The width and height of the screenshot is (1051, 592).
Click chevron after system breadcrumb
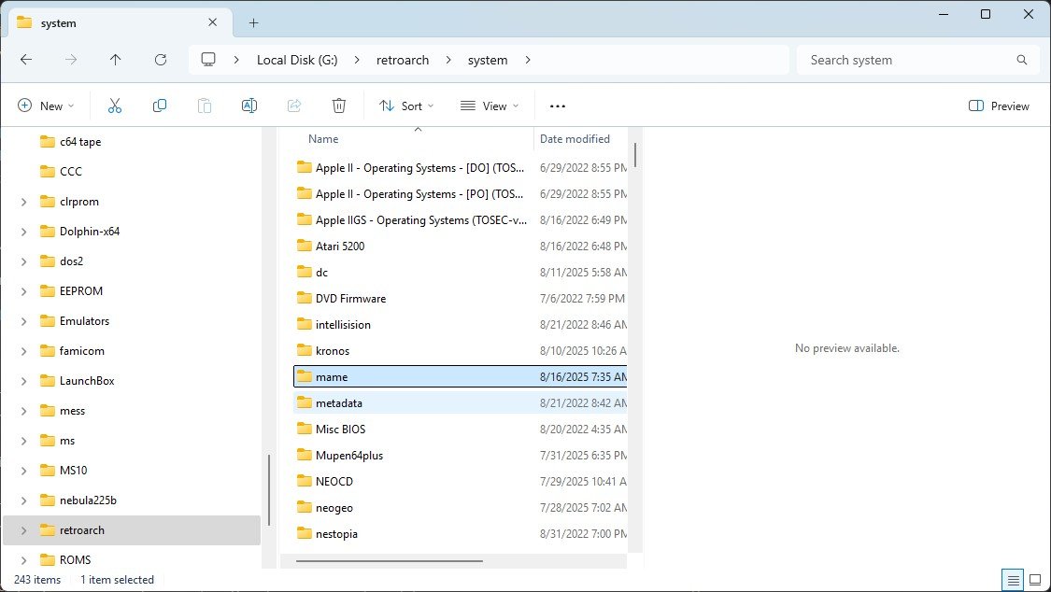[528, 60]
